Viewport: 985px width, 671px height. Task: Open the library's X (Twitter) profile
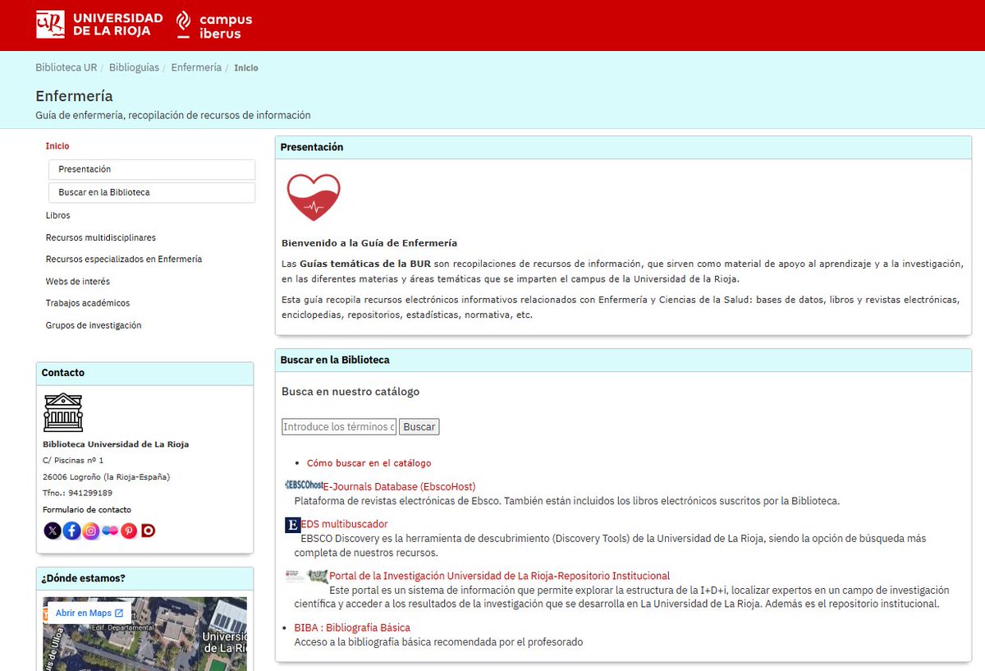(x=53, y=531)
